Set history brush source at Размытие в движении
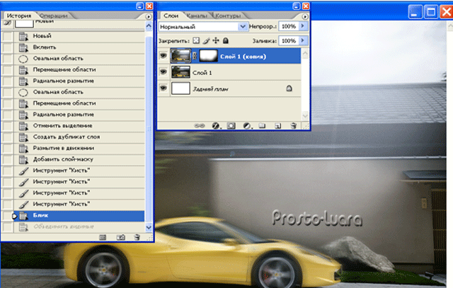The height and width of the screenshot is (288, 453). tap(8, 149)
